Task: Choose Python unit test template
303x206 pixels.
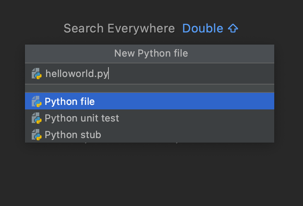Action: [x=149, y=118]
